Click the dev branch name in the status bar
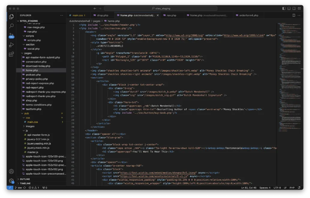 point(20,188)
